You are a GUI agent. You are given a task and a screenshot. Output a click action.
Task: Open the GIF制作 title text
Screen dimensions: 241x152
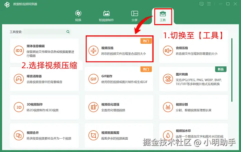click(x=107, y=76)
